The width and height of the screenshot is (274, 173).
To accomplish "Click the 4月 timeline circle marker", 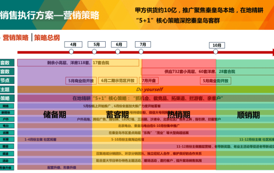I will [x=71, y=52].
